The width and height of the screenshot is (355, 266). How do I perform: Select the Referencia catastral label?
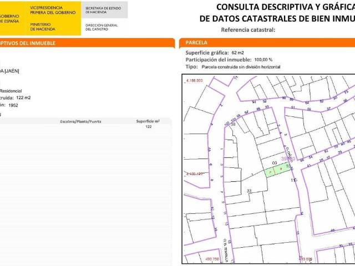pos(248,29)
